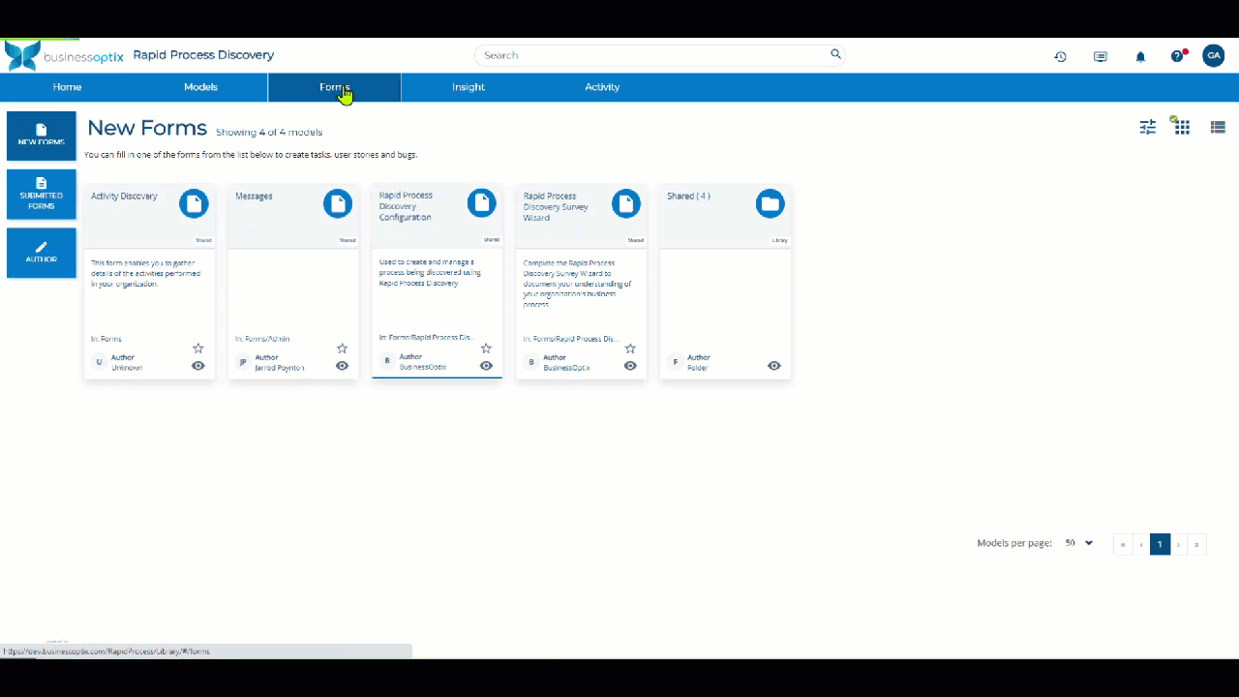Screen dimensions: 1239x697
Task: Switch to grid view icon
Action: (x=1182, y=127)
